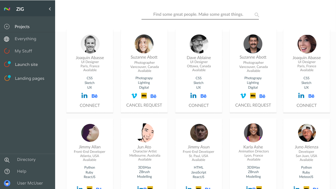Image resolution: width=336 pixels, height=189 pixels.
Task: Open the first Suzanne Abott's Vimeo icon
Action: (134, 96)
